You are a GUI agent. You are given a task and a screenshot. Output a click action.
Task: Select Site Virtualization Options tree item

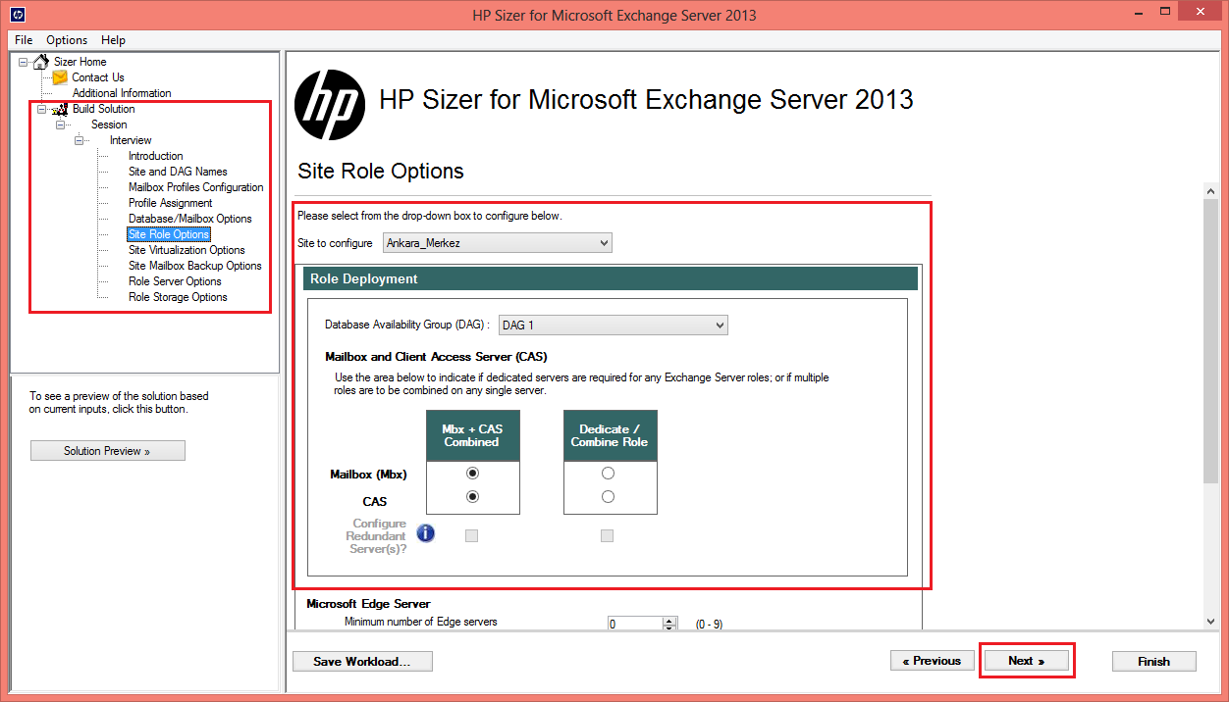click(187, 250)
